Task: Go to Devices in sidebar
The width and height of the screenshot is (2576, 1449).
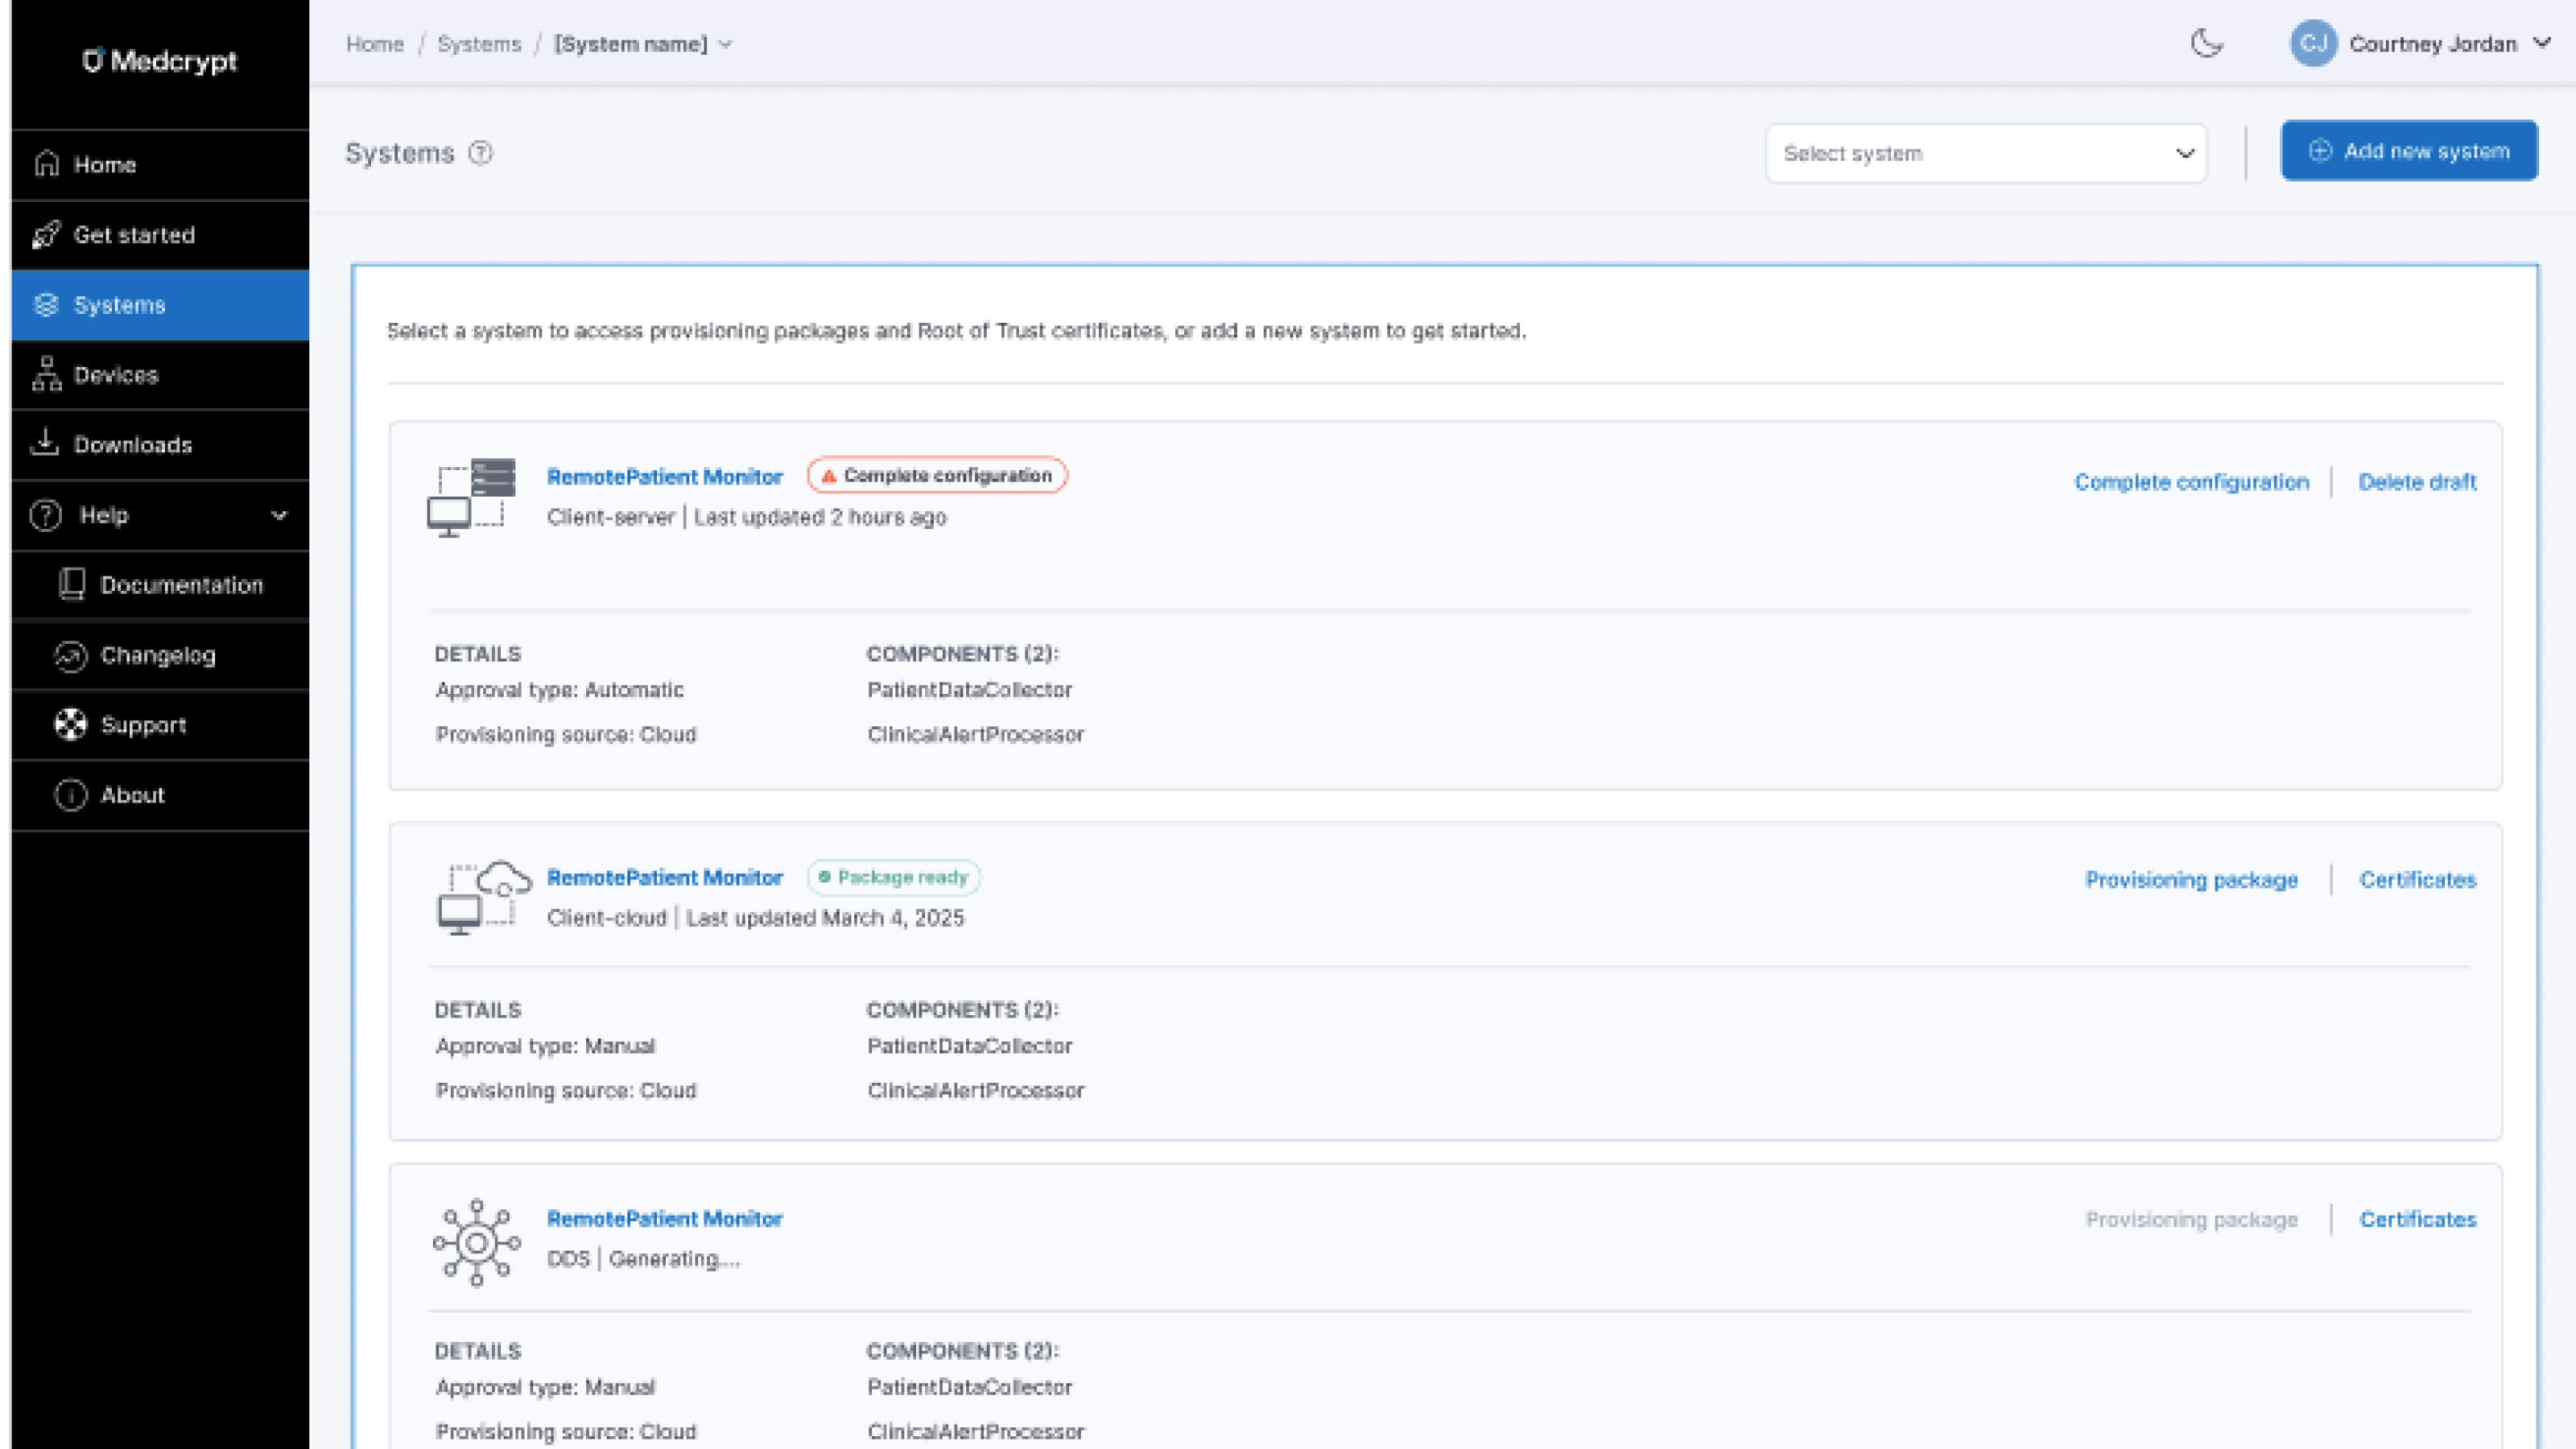Action: click(116, 375)
